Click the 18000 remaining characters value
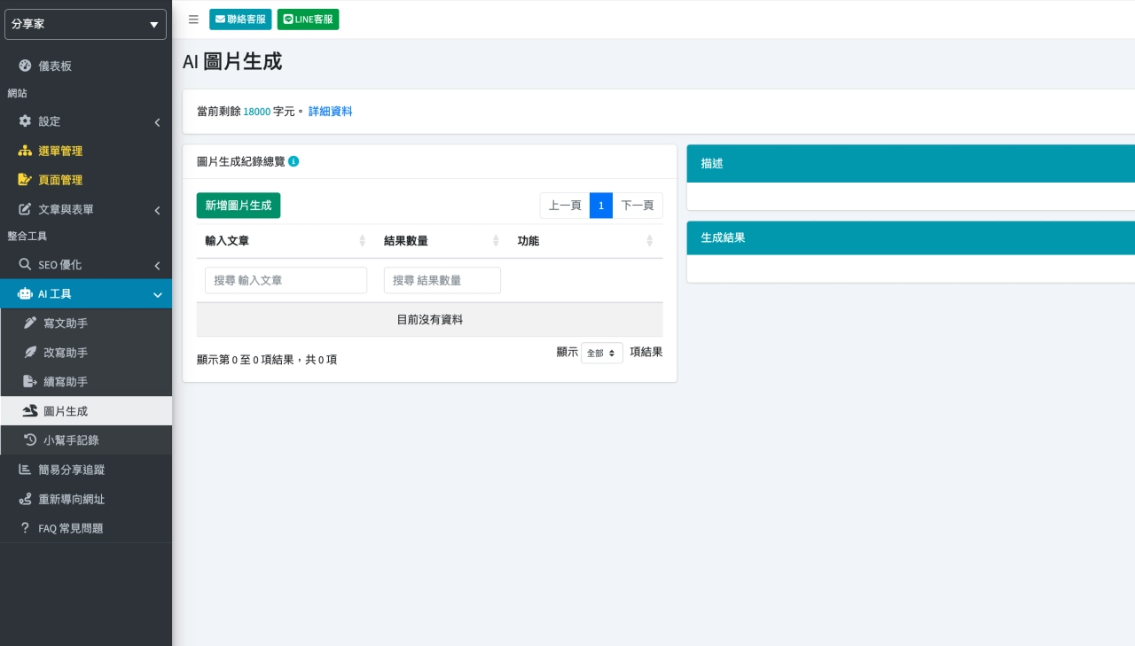Screen dimensions: 1135x646 tap(257, 112)
